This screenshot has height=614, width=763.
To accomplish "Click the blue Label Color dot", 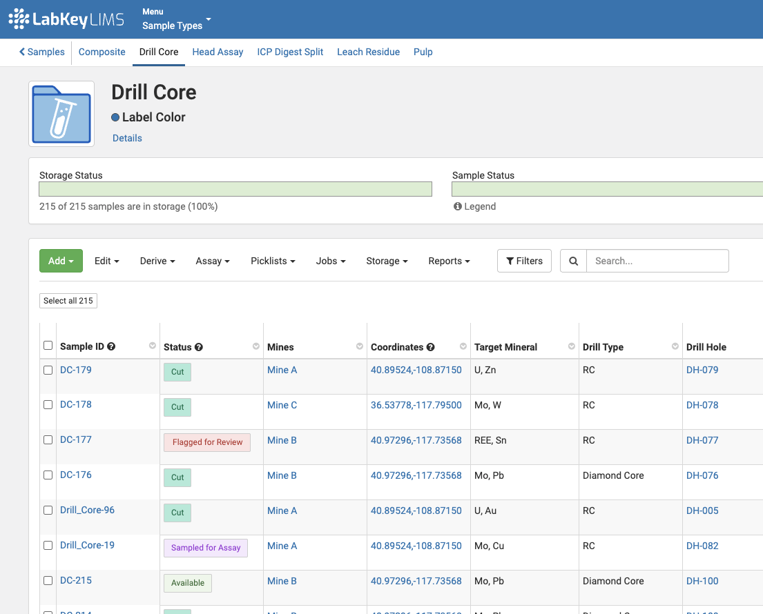I will coord(115,117).
